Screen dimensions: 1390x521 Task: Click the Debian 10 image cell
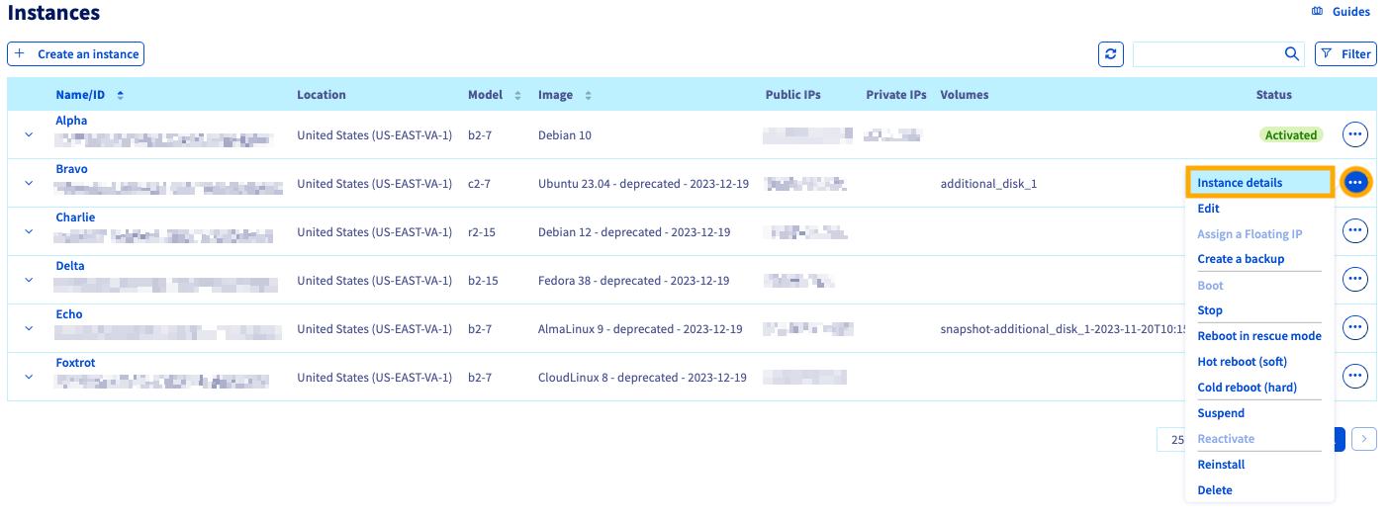(565, 135)
